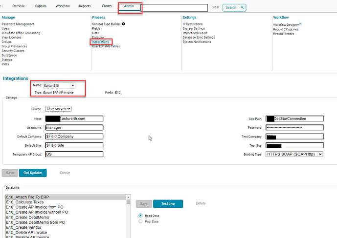Screen dimensions: 337x238
Task: Open Out of the Office Forwarding
Action: tap(21, 33)
